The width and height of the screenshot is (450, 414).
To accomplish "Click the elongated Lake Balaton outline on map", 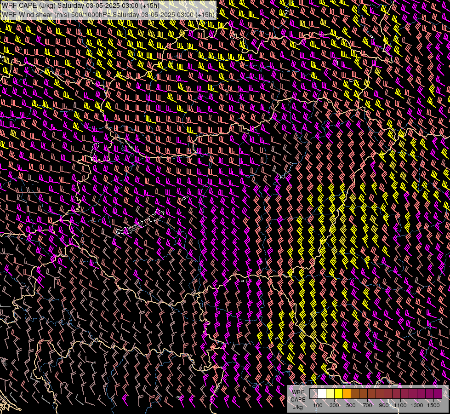I will pyautogui.click(x=140, y=222).
